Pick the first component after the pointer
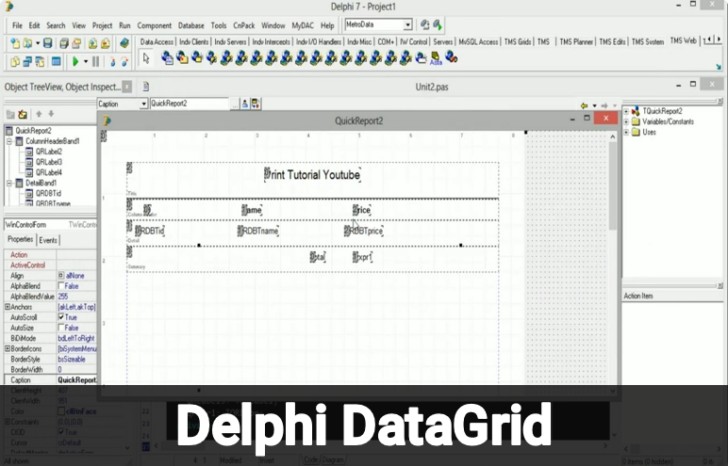This screenshot has width=728, height=466. (167, 58)
